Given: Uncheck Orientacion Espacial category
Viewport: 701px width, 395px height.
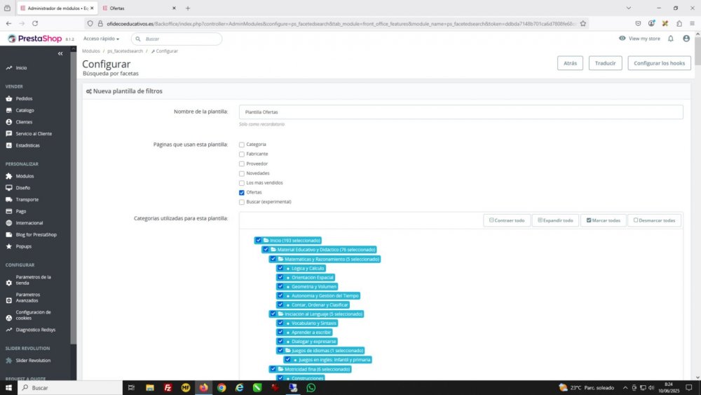Looking at the screenshot, I should tap(280, 277).
